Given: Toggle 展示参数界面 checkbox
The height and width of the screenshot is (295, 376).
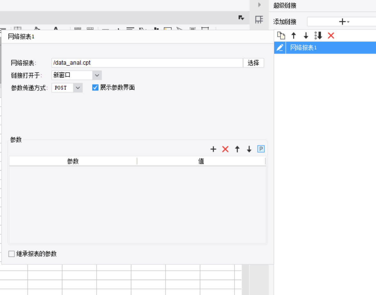Looking at the screenshot, I should click(95, 87).
